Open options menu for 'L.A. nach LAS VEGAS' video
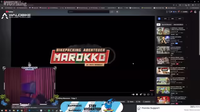200x112 pixels. [187, 78]
